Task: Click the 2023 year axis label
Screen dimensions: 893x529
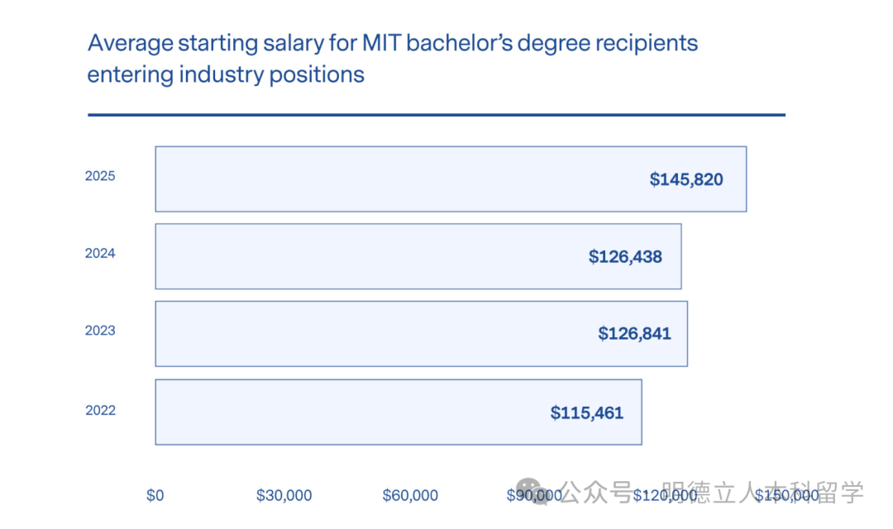Action: 100,331
